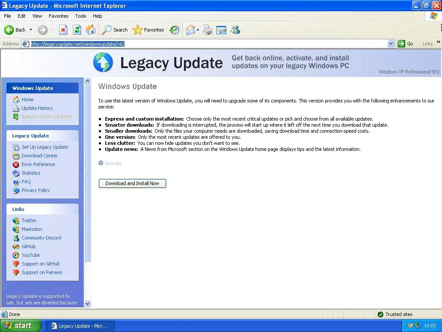Open the View menu
Image resolution: width=442 pixels, height=332 pixels.
[x=37, y=16]
